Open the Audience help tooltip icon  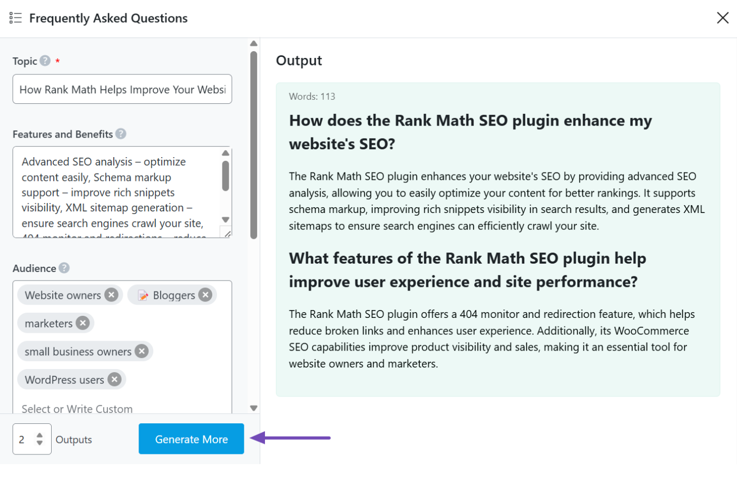click(64, 268)
